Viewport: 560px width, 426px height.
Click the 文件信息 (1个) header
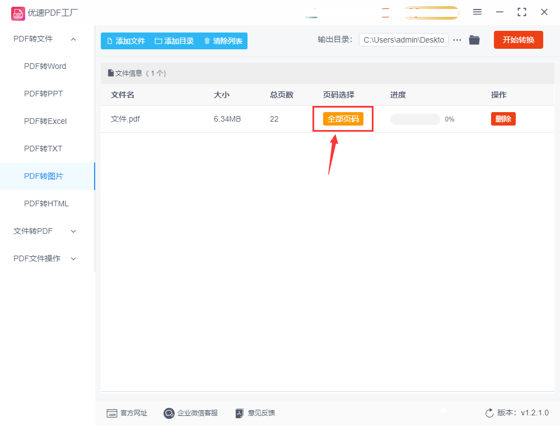(137, 73)
